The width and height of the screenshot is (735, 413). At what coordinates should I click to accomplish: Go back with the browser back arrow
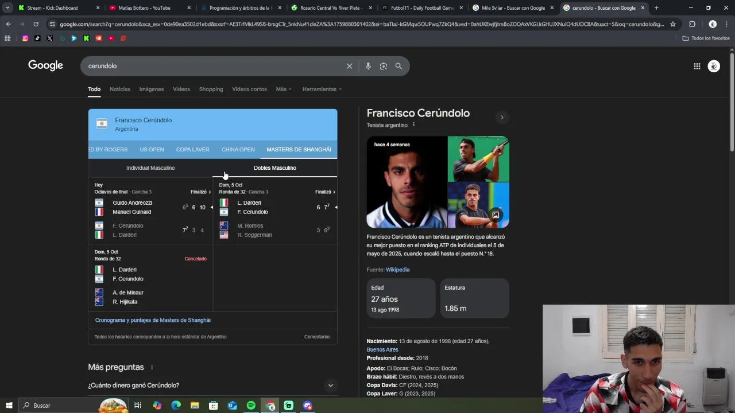(x=8, y=24)
